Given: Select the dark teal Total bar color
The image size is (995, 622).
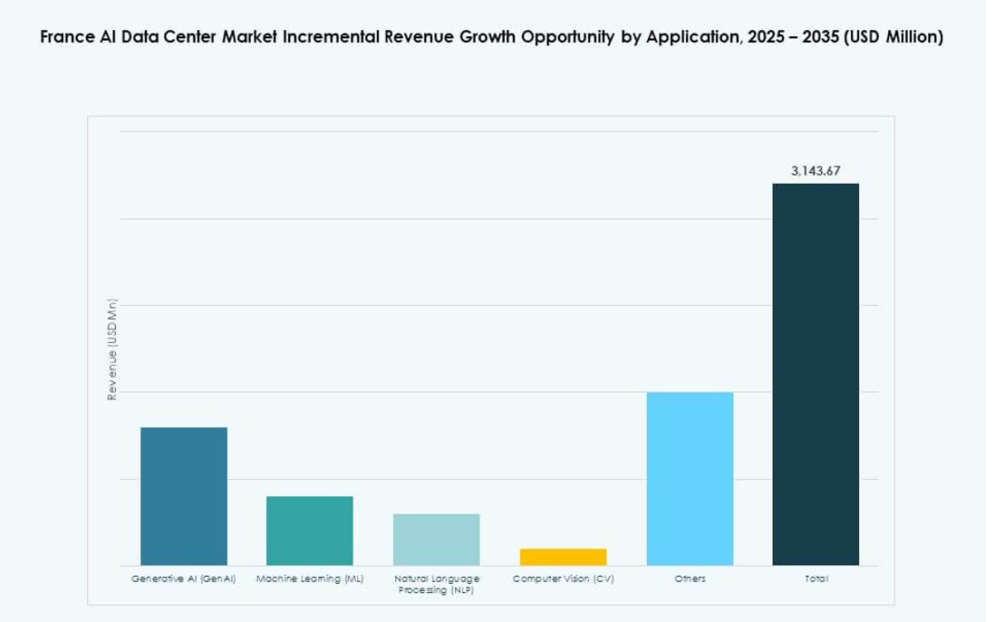Looking at the screenshot, I should click(x=815, y=371).
